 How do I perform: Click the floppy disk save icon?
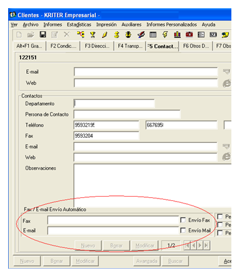pos(43,34)
